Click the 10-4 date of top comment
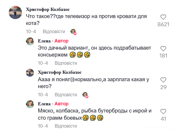178x130 pixels. click(x=31, y=32)
